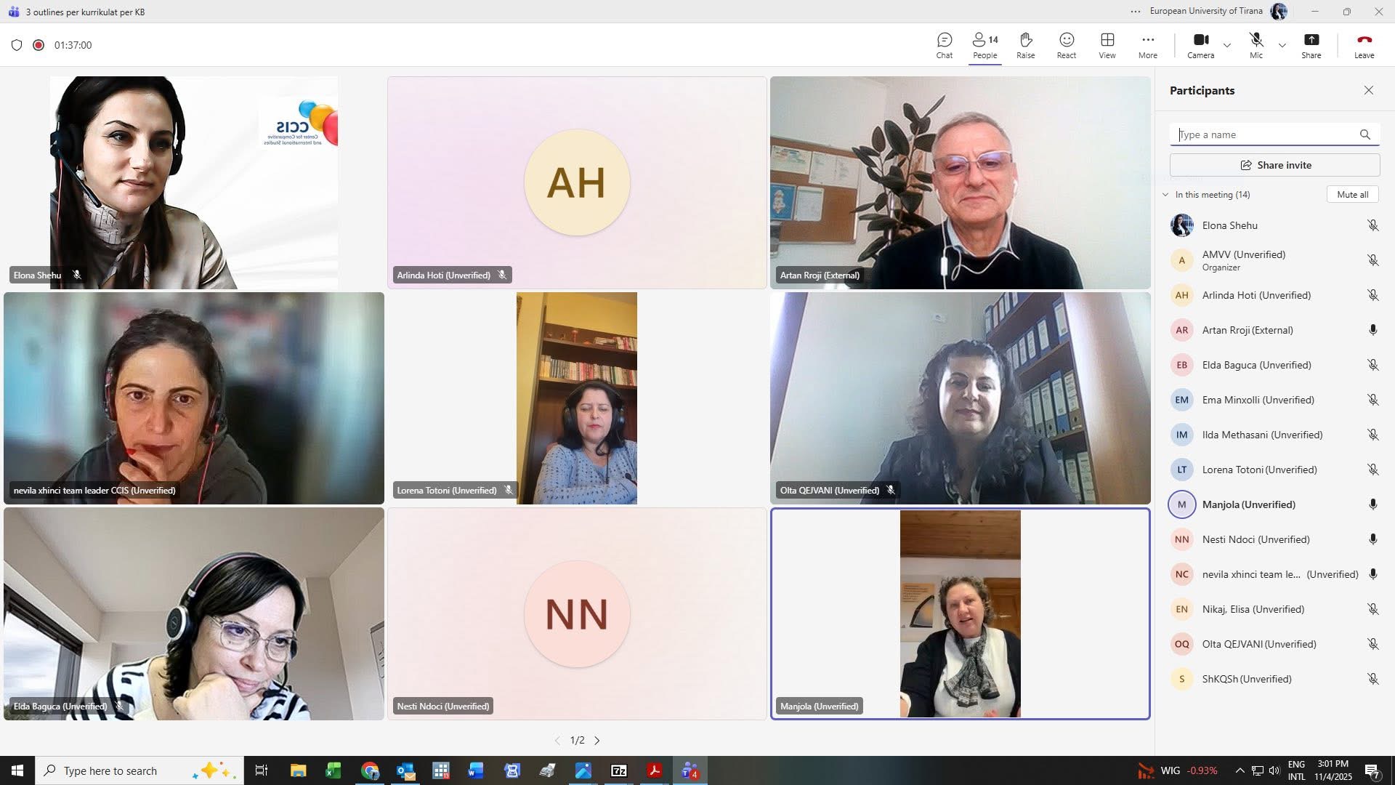Click the Mute all button
Image resolution: width=1395 pixels, height=785 pixels.
pos(1352,195)
